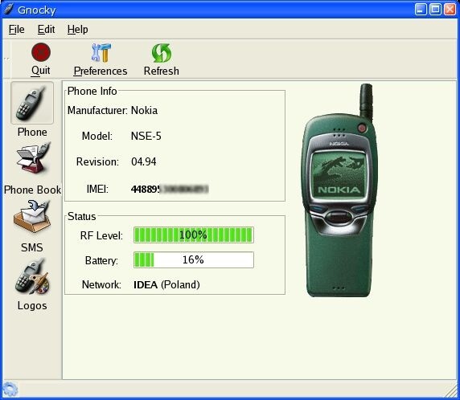Select the Phone section icon in sidebar

coord(32,103)
